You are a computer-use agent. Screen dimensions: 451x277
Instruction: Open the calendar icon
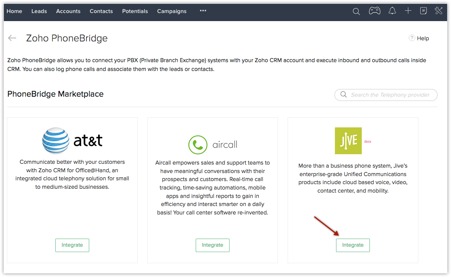[x=423, y=11]
